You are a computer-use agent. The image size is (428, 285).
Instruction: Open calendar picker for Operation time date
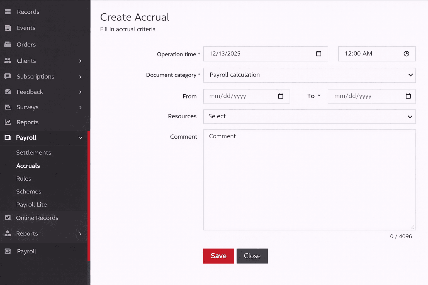pyautogui.click(x=318, y=54)
